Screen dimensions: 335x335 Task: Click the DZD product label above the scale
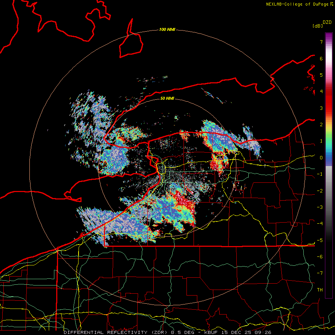tap(327, 22)
